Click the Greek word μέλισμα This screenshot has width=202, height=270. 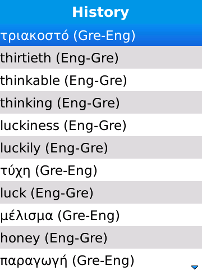click(26, 216)
